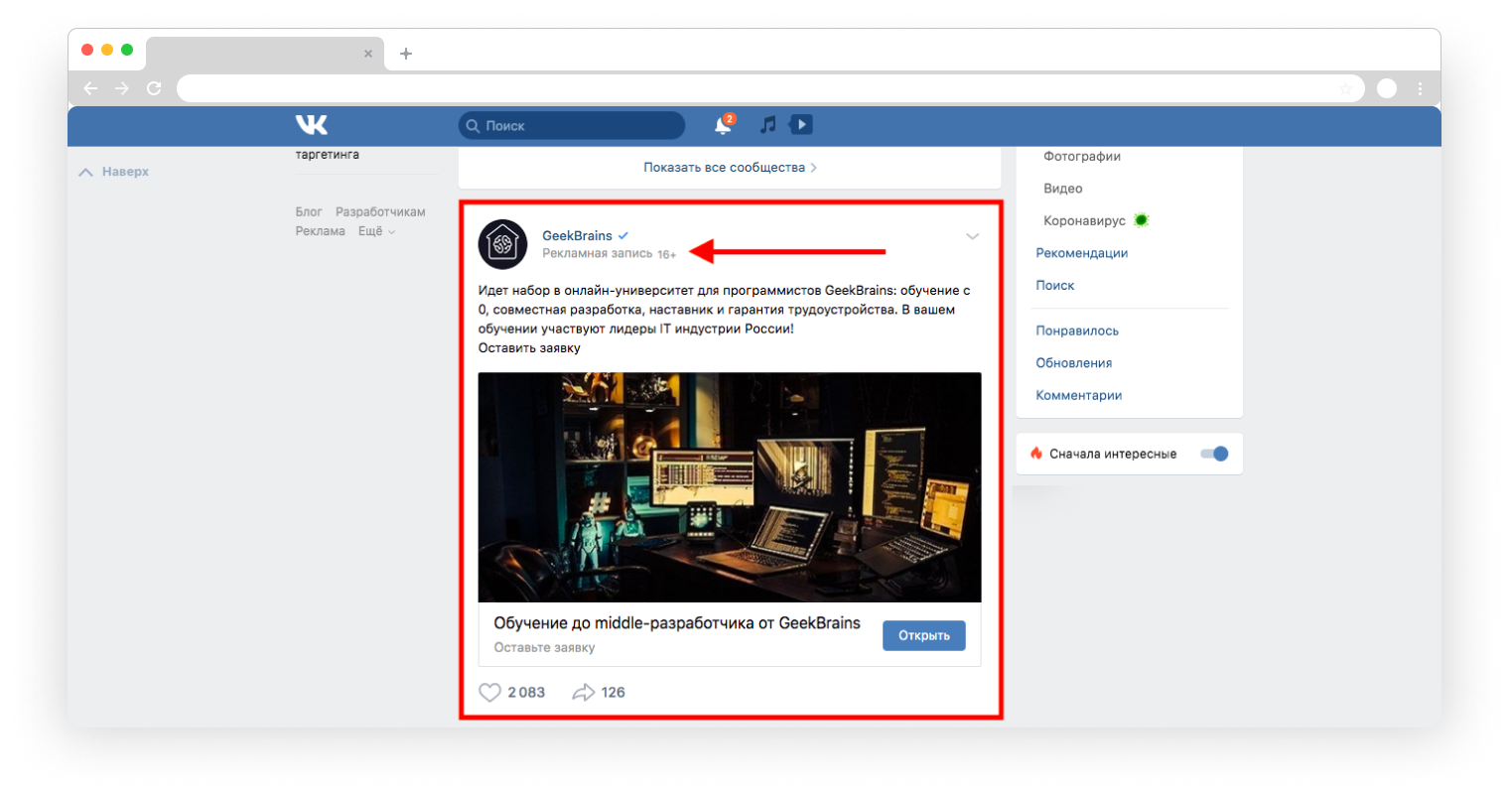
Task: Select the Видео feed filter
Action: coord(1063,189)
